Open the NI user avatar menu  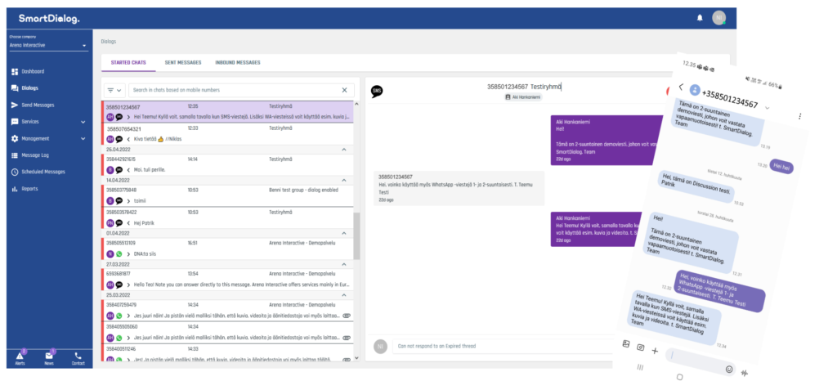click(718, 18)
